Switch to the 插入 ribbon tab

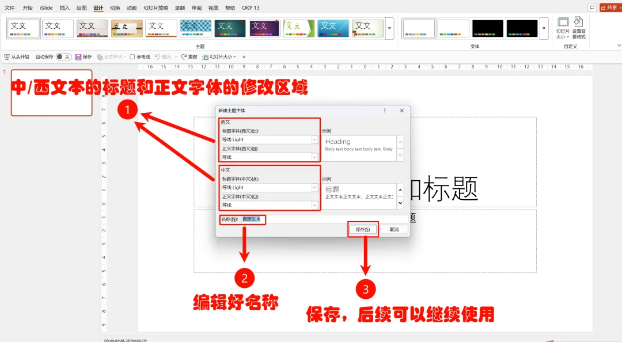[65, 7]
